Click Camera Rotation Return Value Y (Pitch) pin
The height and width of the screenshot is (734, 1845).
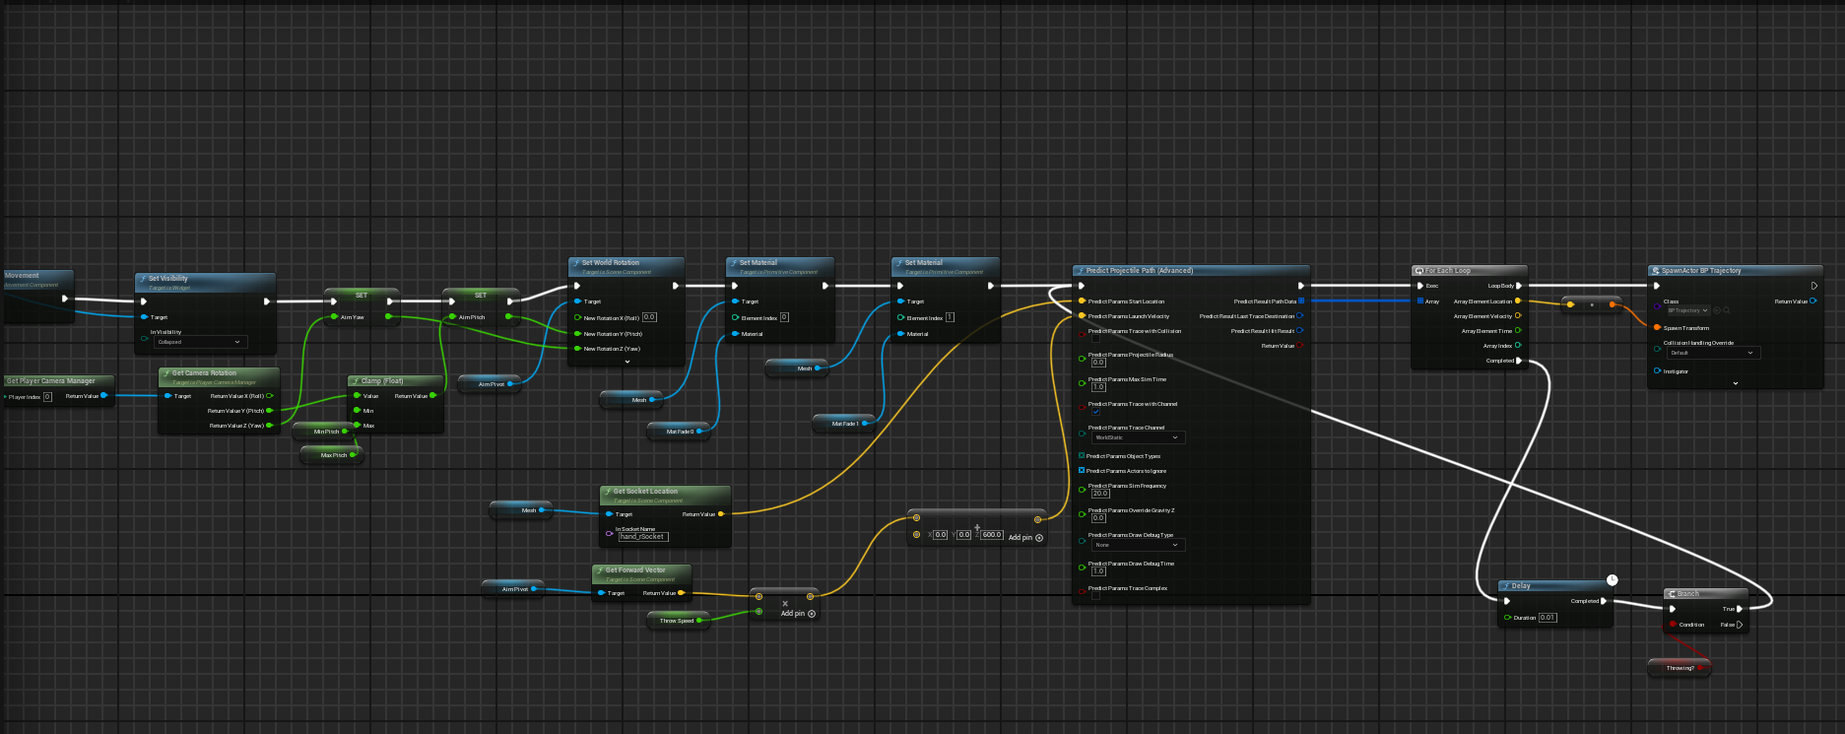(x=270, y=411)
